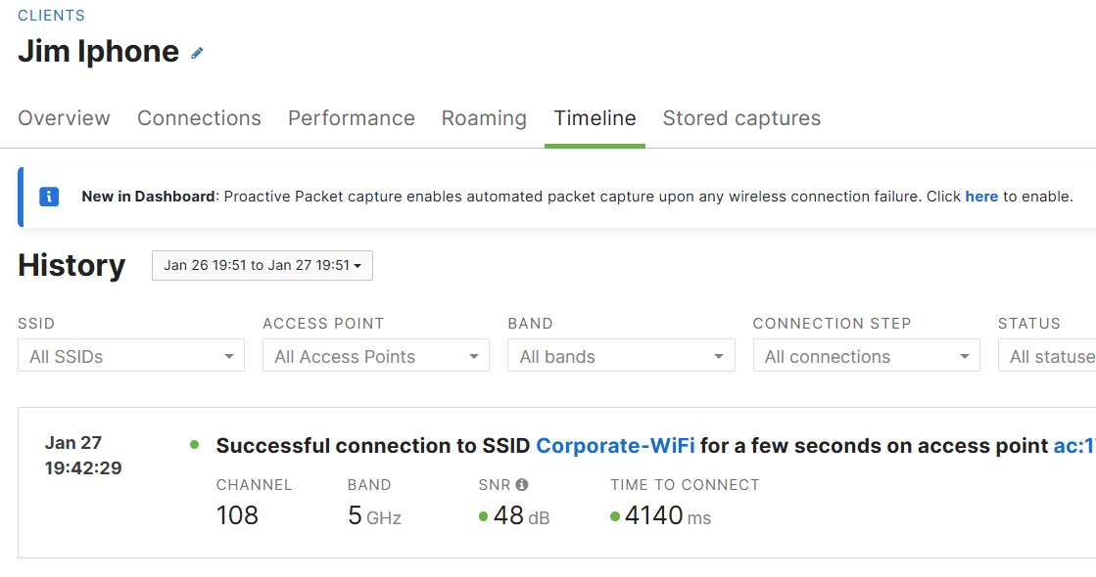Expand the All SSIDs dropdown
The height and width of the screenshot is (577, 1096).
131,356
